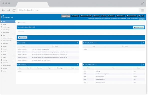Select Home in the sidebar
The image size is (148, 95).
click(x=8, y=21)
